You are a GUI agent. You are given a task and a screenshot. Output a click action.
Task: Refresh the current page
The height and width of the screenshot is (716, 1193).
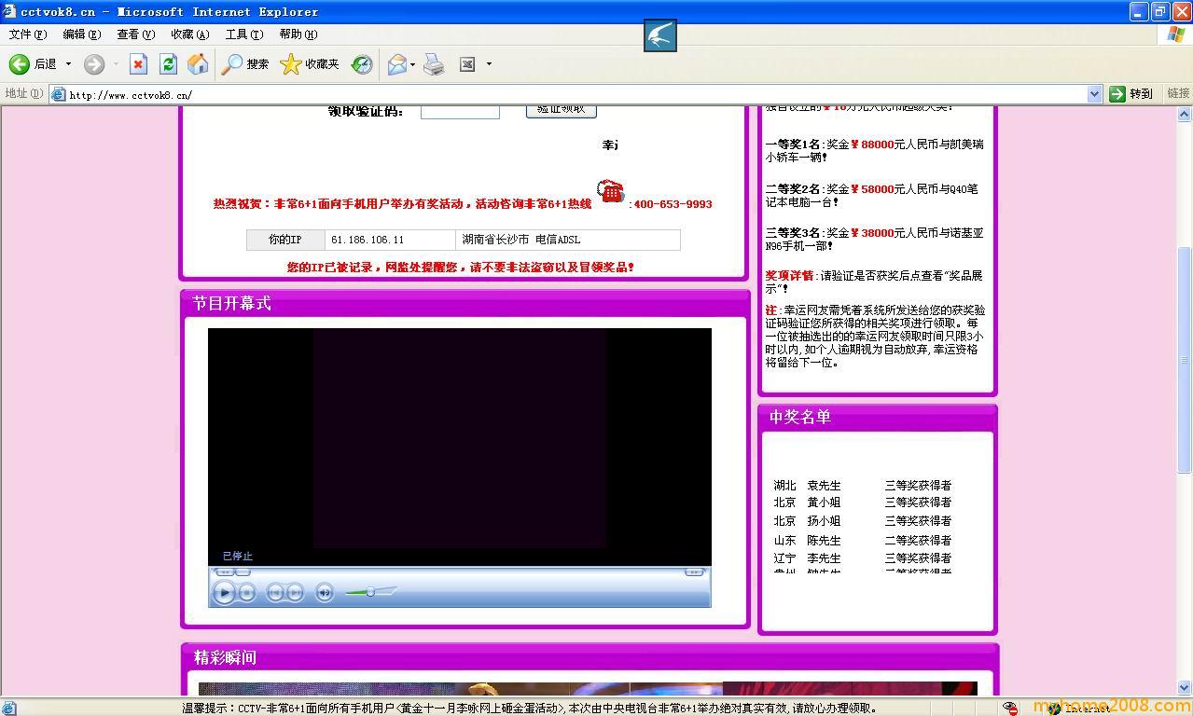pos(168,63)
